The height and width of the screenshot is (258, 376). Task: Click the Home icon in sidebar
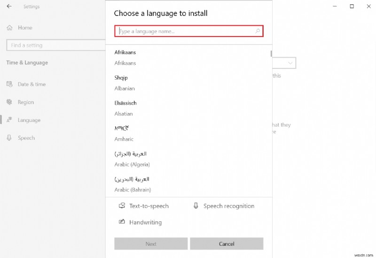tap(9, 28)
